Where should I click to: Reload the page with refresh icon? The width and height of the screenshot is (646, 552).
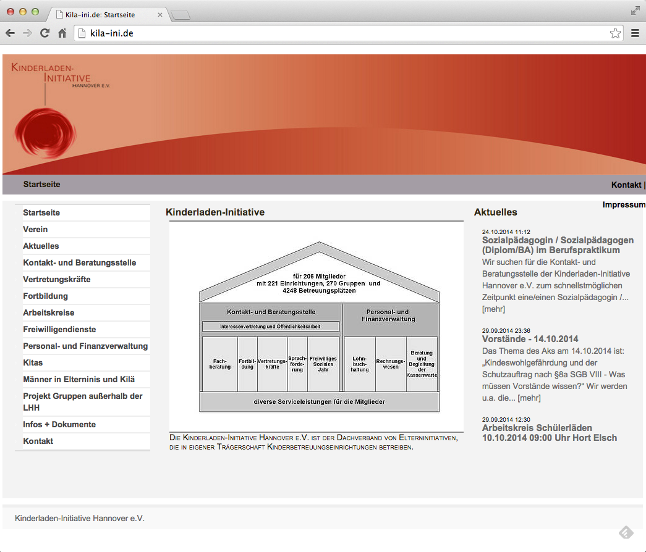45,33
